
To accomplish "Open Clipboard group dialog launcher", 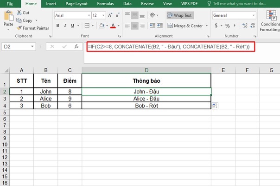I will 50,36.
